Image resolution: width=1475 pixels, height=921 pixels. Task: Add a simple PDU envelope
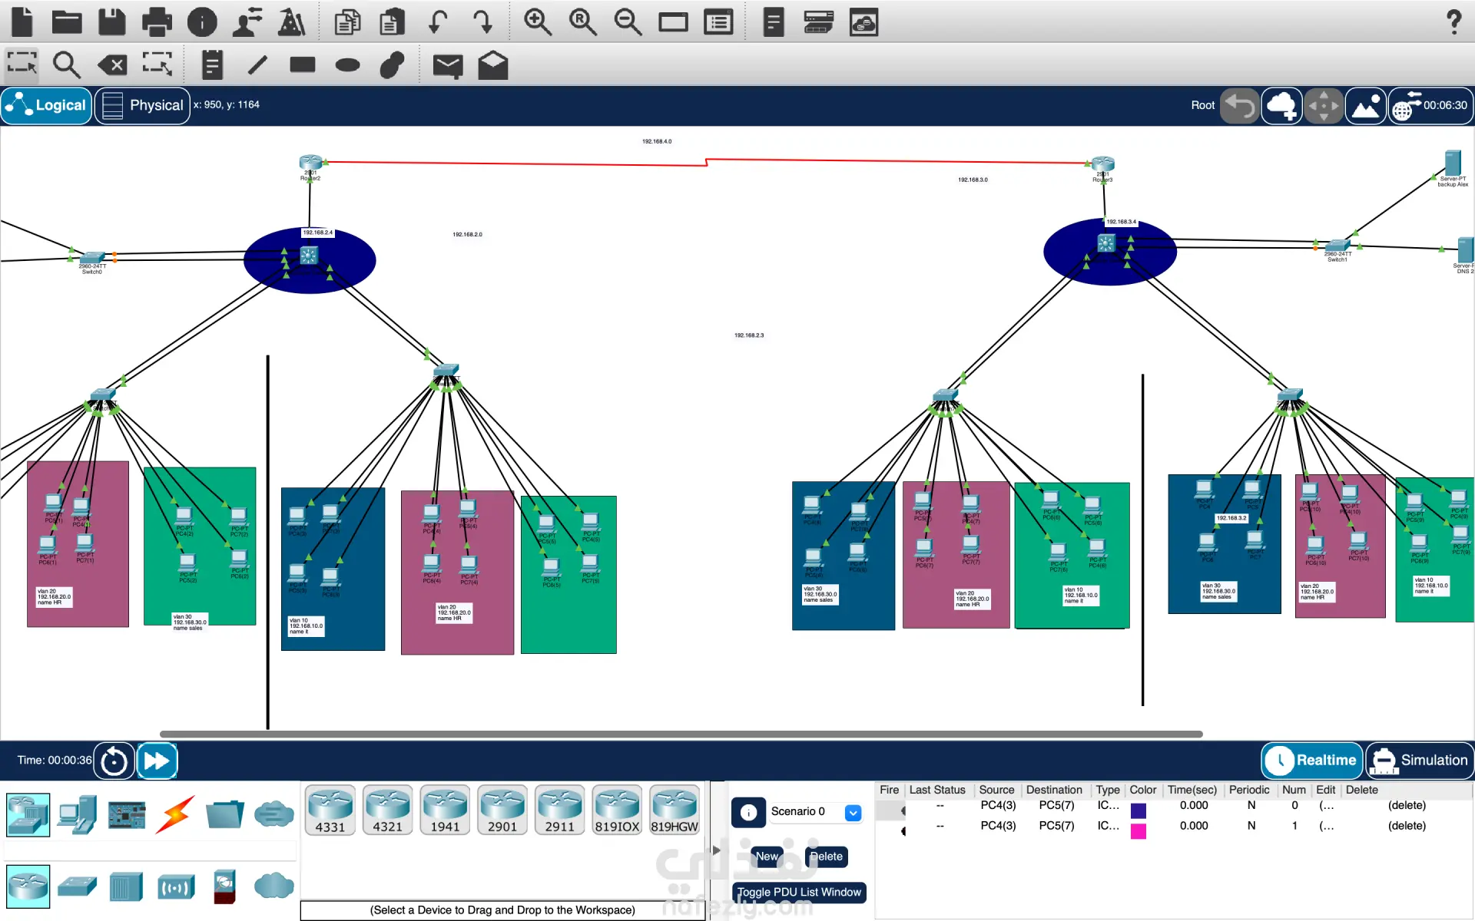click(447, 65)
